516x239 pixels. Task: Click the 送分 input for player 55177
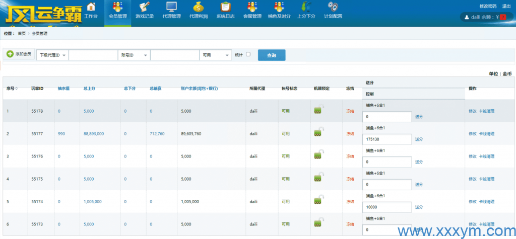387,139
